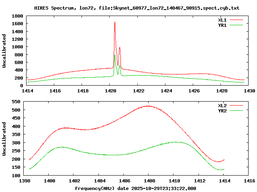The image size is (257, 192).
Task: Select the XL1 legend label
Action: [222, 20]
